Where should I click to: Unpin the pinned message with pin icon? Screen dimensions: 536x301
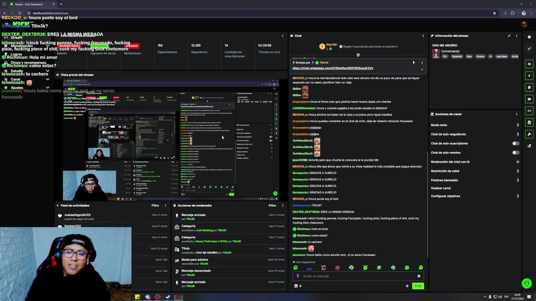(x=413, y=63)
